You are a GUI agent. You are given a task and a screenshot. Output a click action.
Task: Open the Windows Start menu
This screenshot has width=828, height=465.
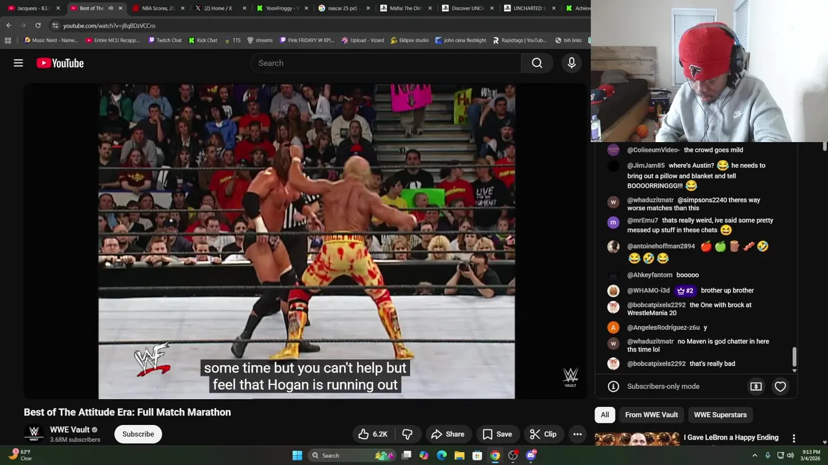tap(297, 455)
